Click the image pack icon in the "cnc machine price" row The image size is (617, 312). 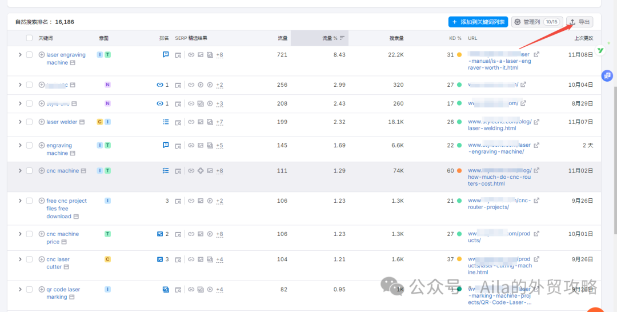click(160, 234)
